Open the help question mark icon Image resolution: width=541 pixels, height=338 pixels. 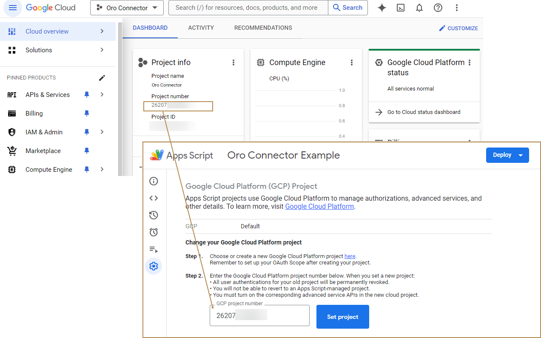pyautogui.click(x=438, y=8)
